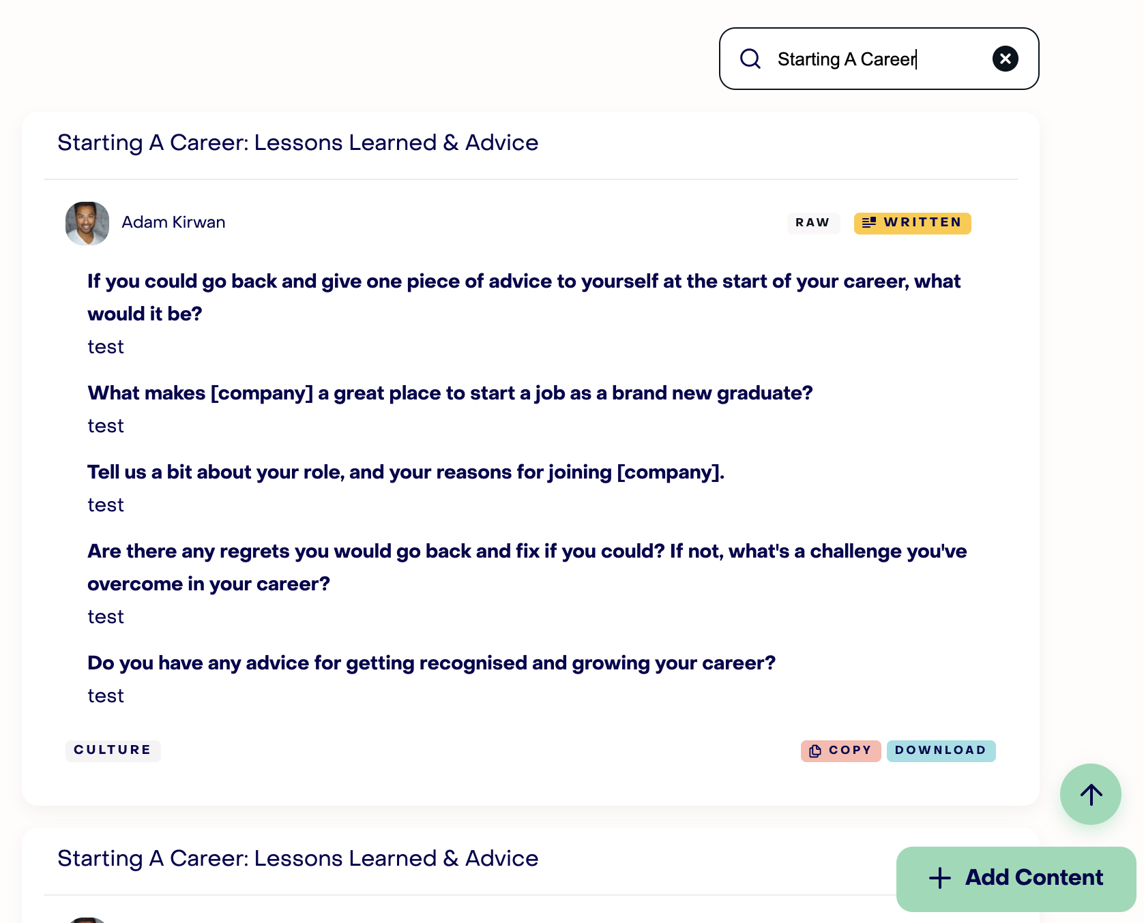
Task: Click the scroll-to-top arrow button
Action: [1090, 794]
